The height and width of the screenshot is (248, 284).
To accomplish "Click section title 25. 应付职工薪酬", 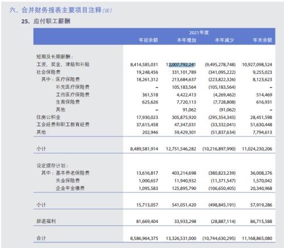I will (45, 21).
